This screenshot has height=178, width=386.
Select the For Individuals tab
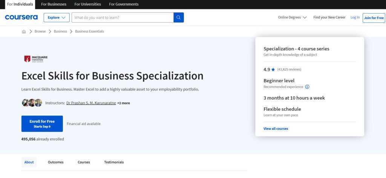[20, 4]
